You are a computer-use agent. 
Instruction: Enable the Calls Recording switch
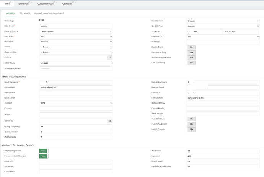(x=191, y=63)
